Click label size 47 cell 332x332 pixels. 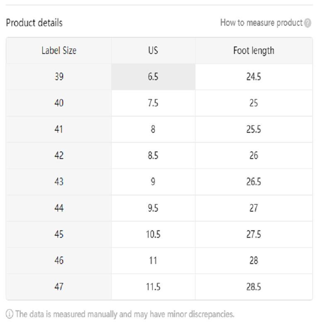(59, 287)
